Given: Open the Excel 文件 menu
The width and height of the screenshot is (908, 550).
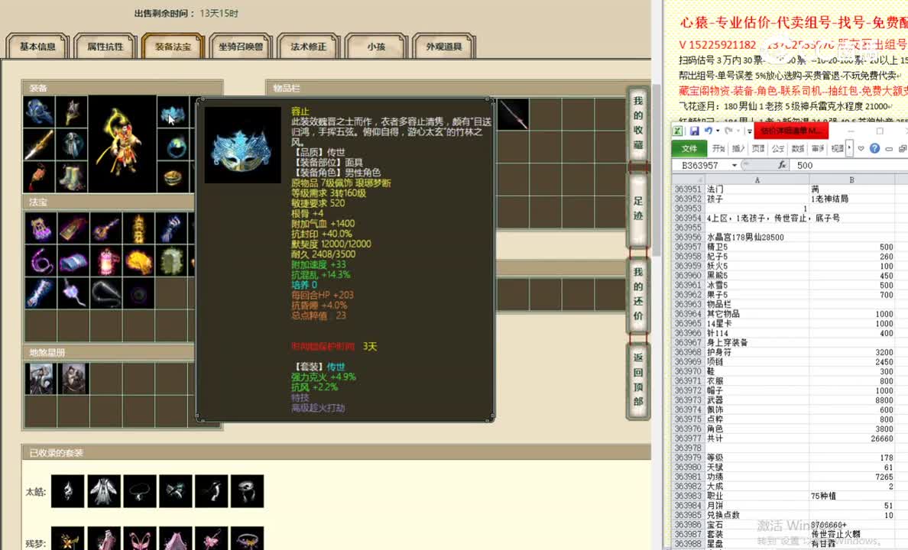Looking at the screenshot, I should point(689,148).
